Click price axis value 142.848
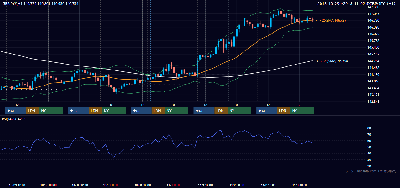This screenshot has width=400, height=188. pyautogui.click(x=373, y=102)
